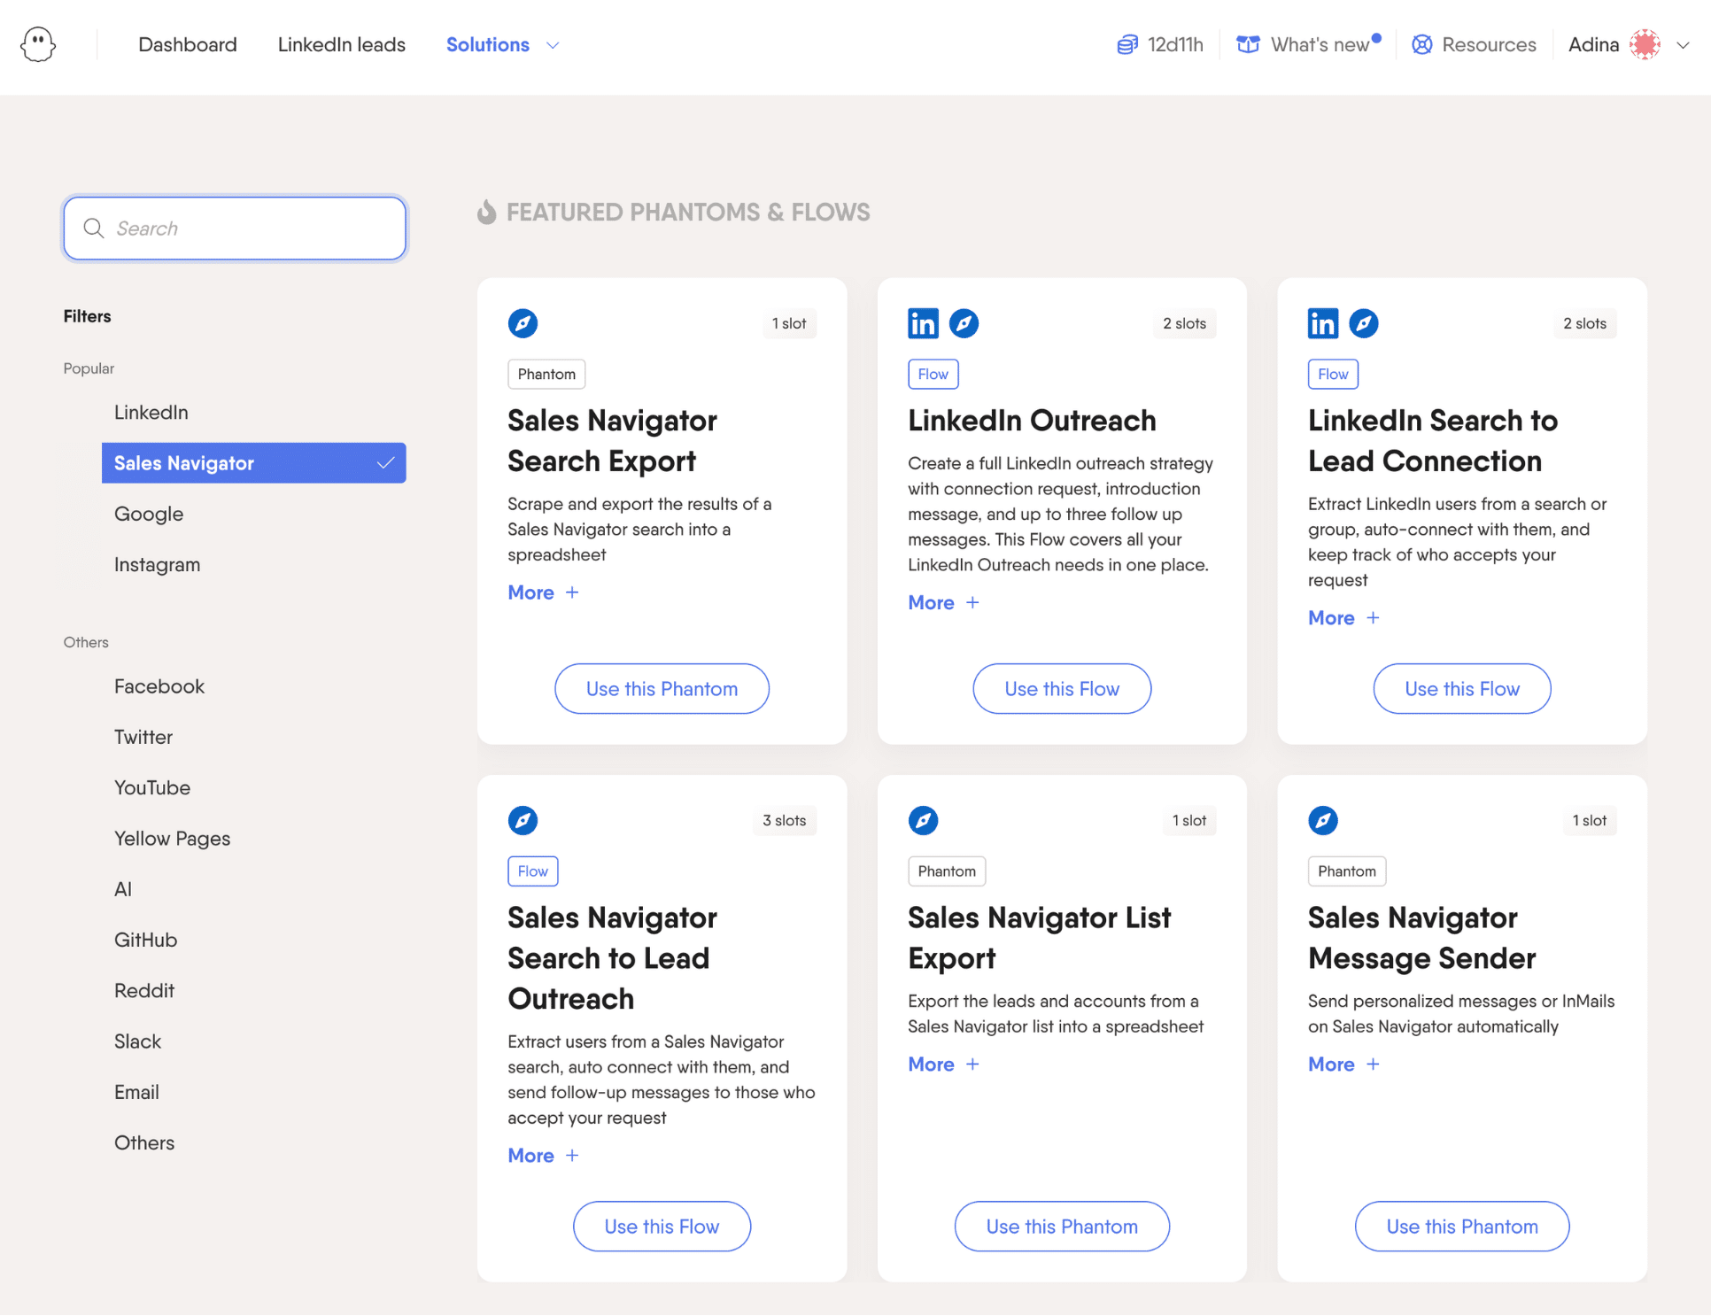Click the What's new gift icon
This screenshot has width=1711, height=1316.
1248,44
